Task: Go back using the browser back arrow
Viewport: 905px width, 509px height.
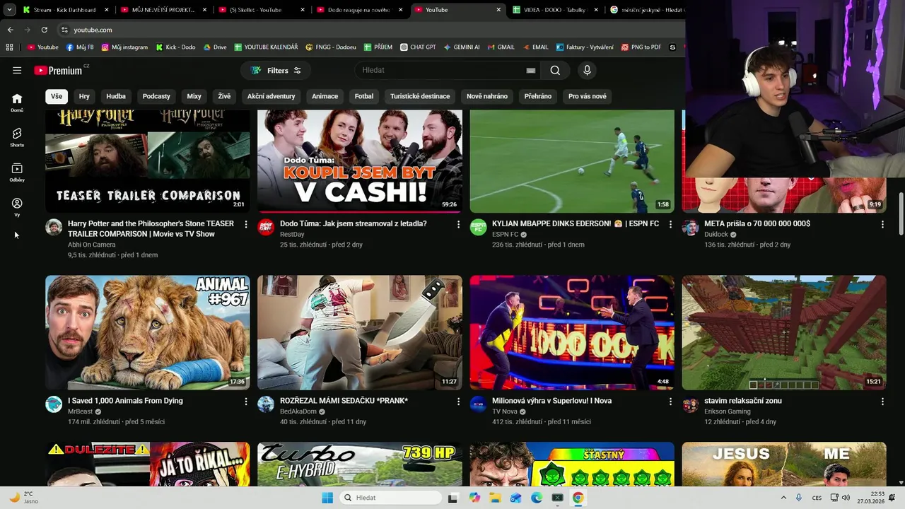Action: 10,30
